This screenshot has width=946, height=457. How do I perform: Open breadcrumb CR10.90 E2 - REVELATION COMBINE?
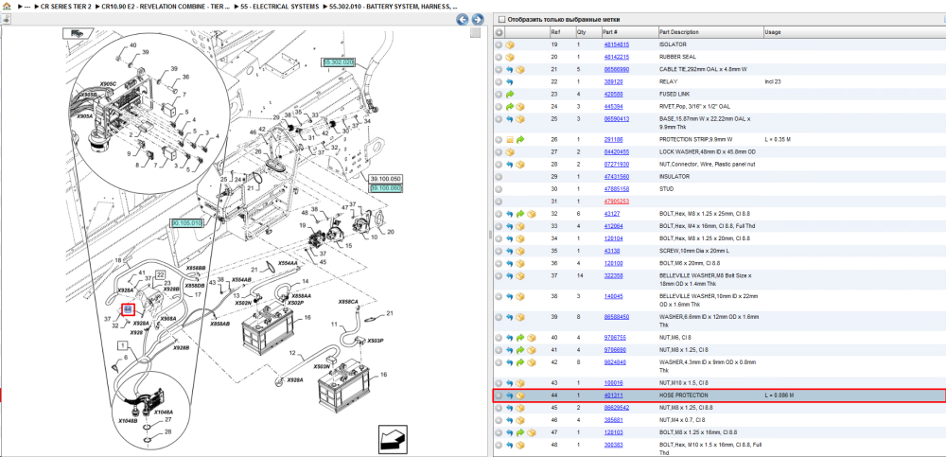(x=166, y=6)
